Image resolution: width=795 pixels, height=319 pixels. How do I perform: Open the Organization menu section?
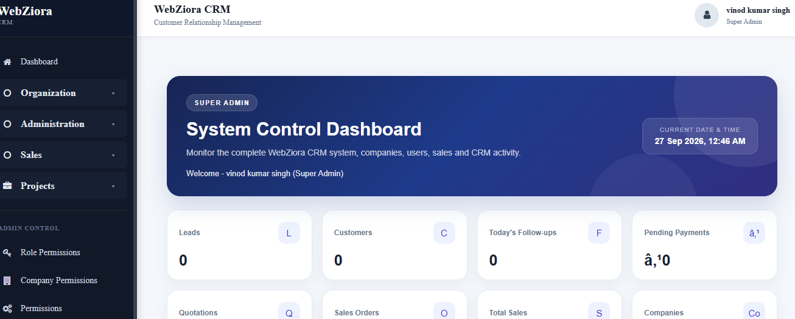62,93
